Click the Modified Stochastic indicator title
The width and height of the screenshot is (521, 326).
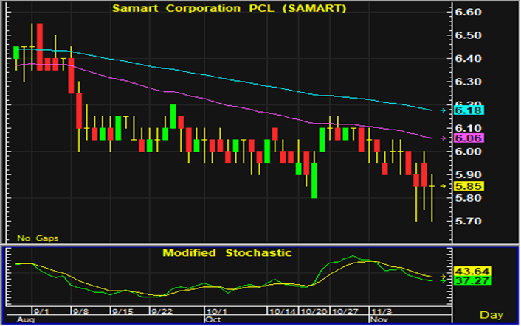(x=227, y=253)
